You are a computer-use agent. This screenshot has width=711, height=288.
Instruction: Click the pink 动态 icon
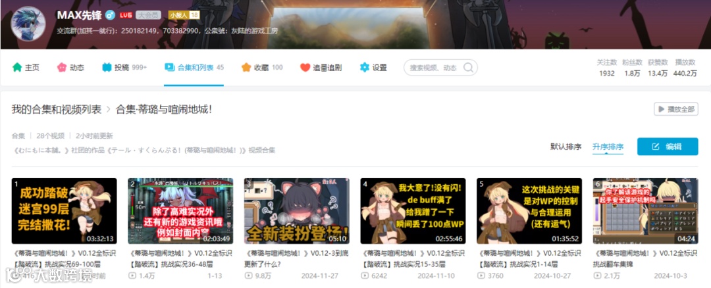pos(61,68)
